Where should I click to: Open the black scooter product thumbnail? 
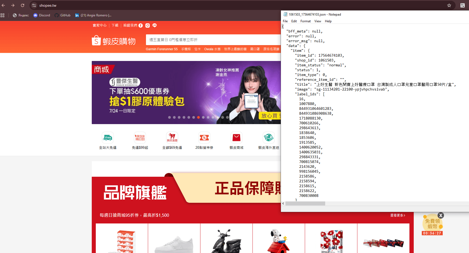(226, 238)
